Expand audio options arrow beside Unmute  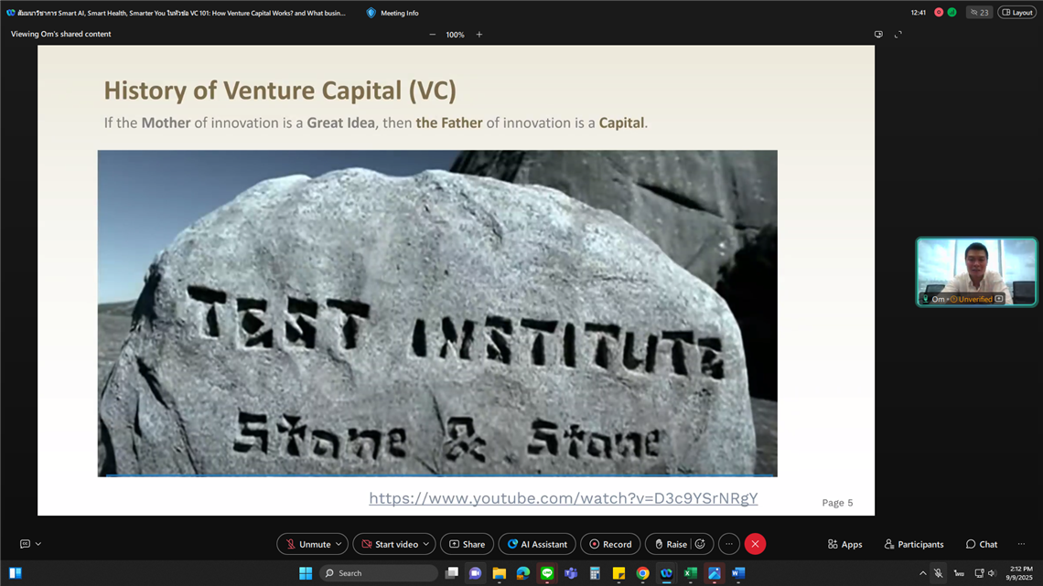[x=339, y=544]
